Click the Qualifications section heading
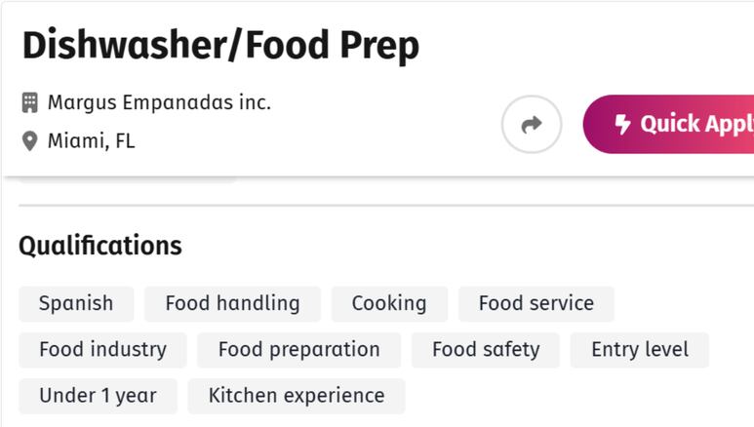 [100, 246]
